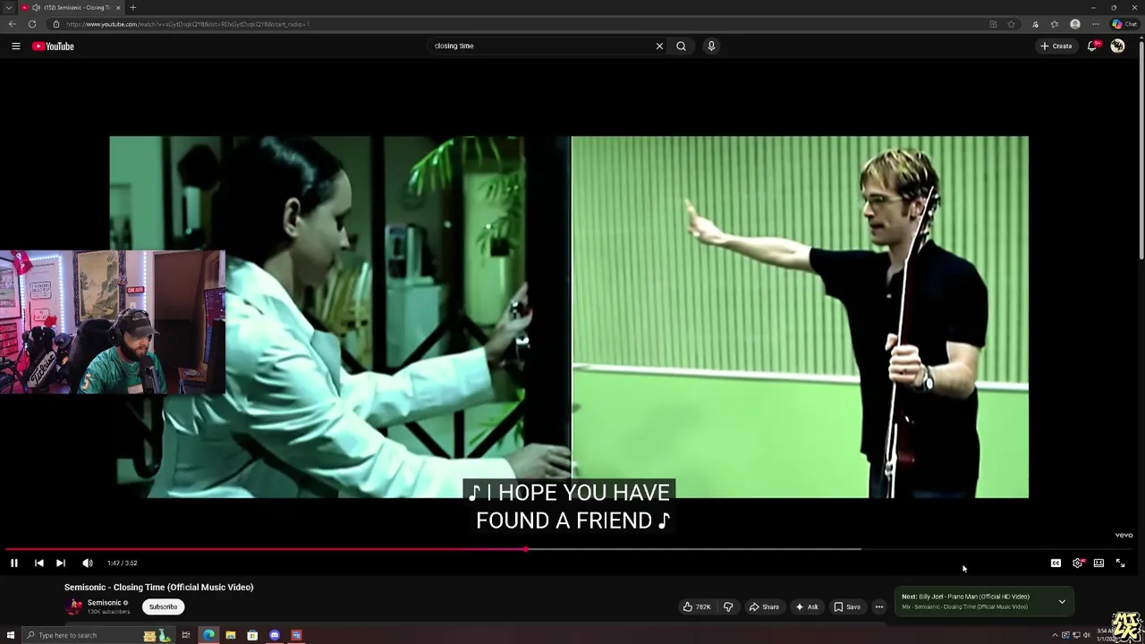Open the browser tab list dropdown
Viewport: 1145px width, 644px height.
9,7
